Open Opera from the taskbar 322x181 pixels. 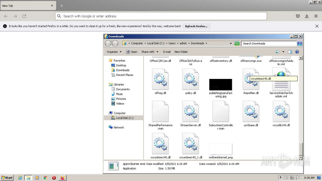54,178
